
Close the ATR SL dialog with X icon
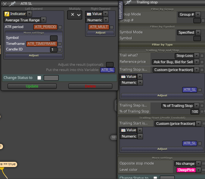[x=5, y=4]
